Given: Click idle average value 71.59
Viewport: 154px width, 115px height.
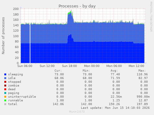Looking at the screenshot, I should click(x=115, y=78).
